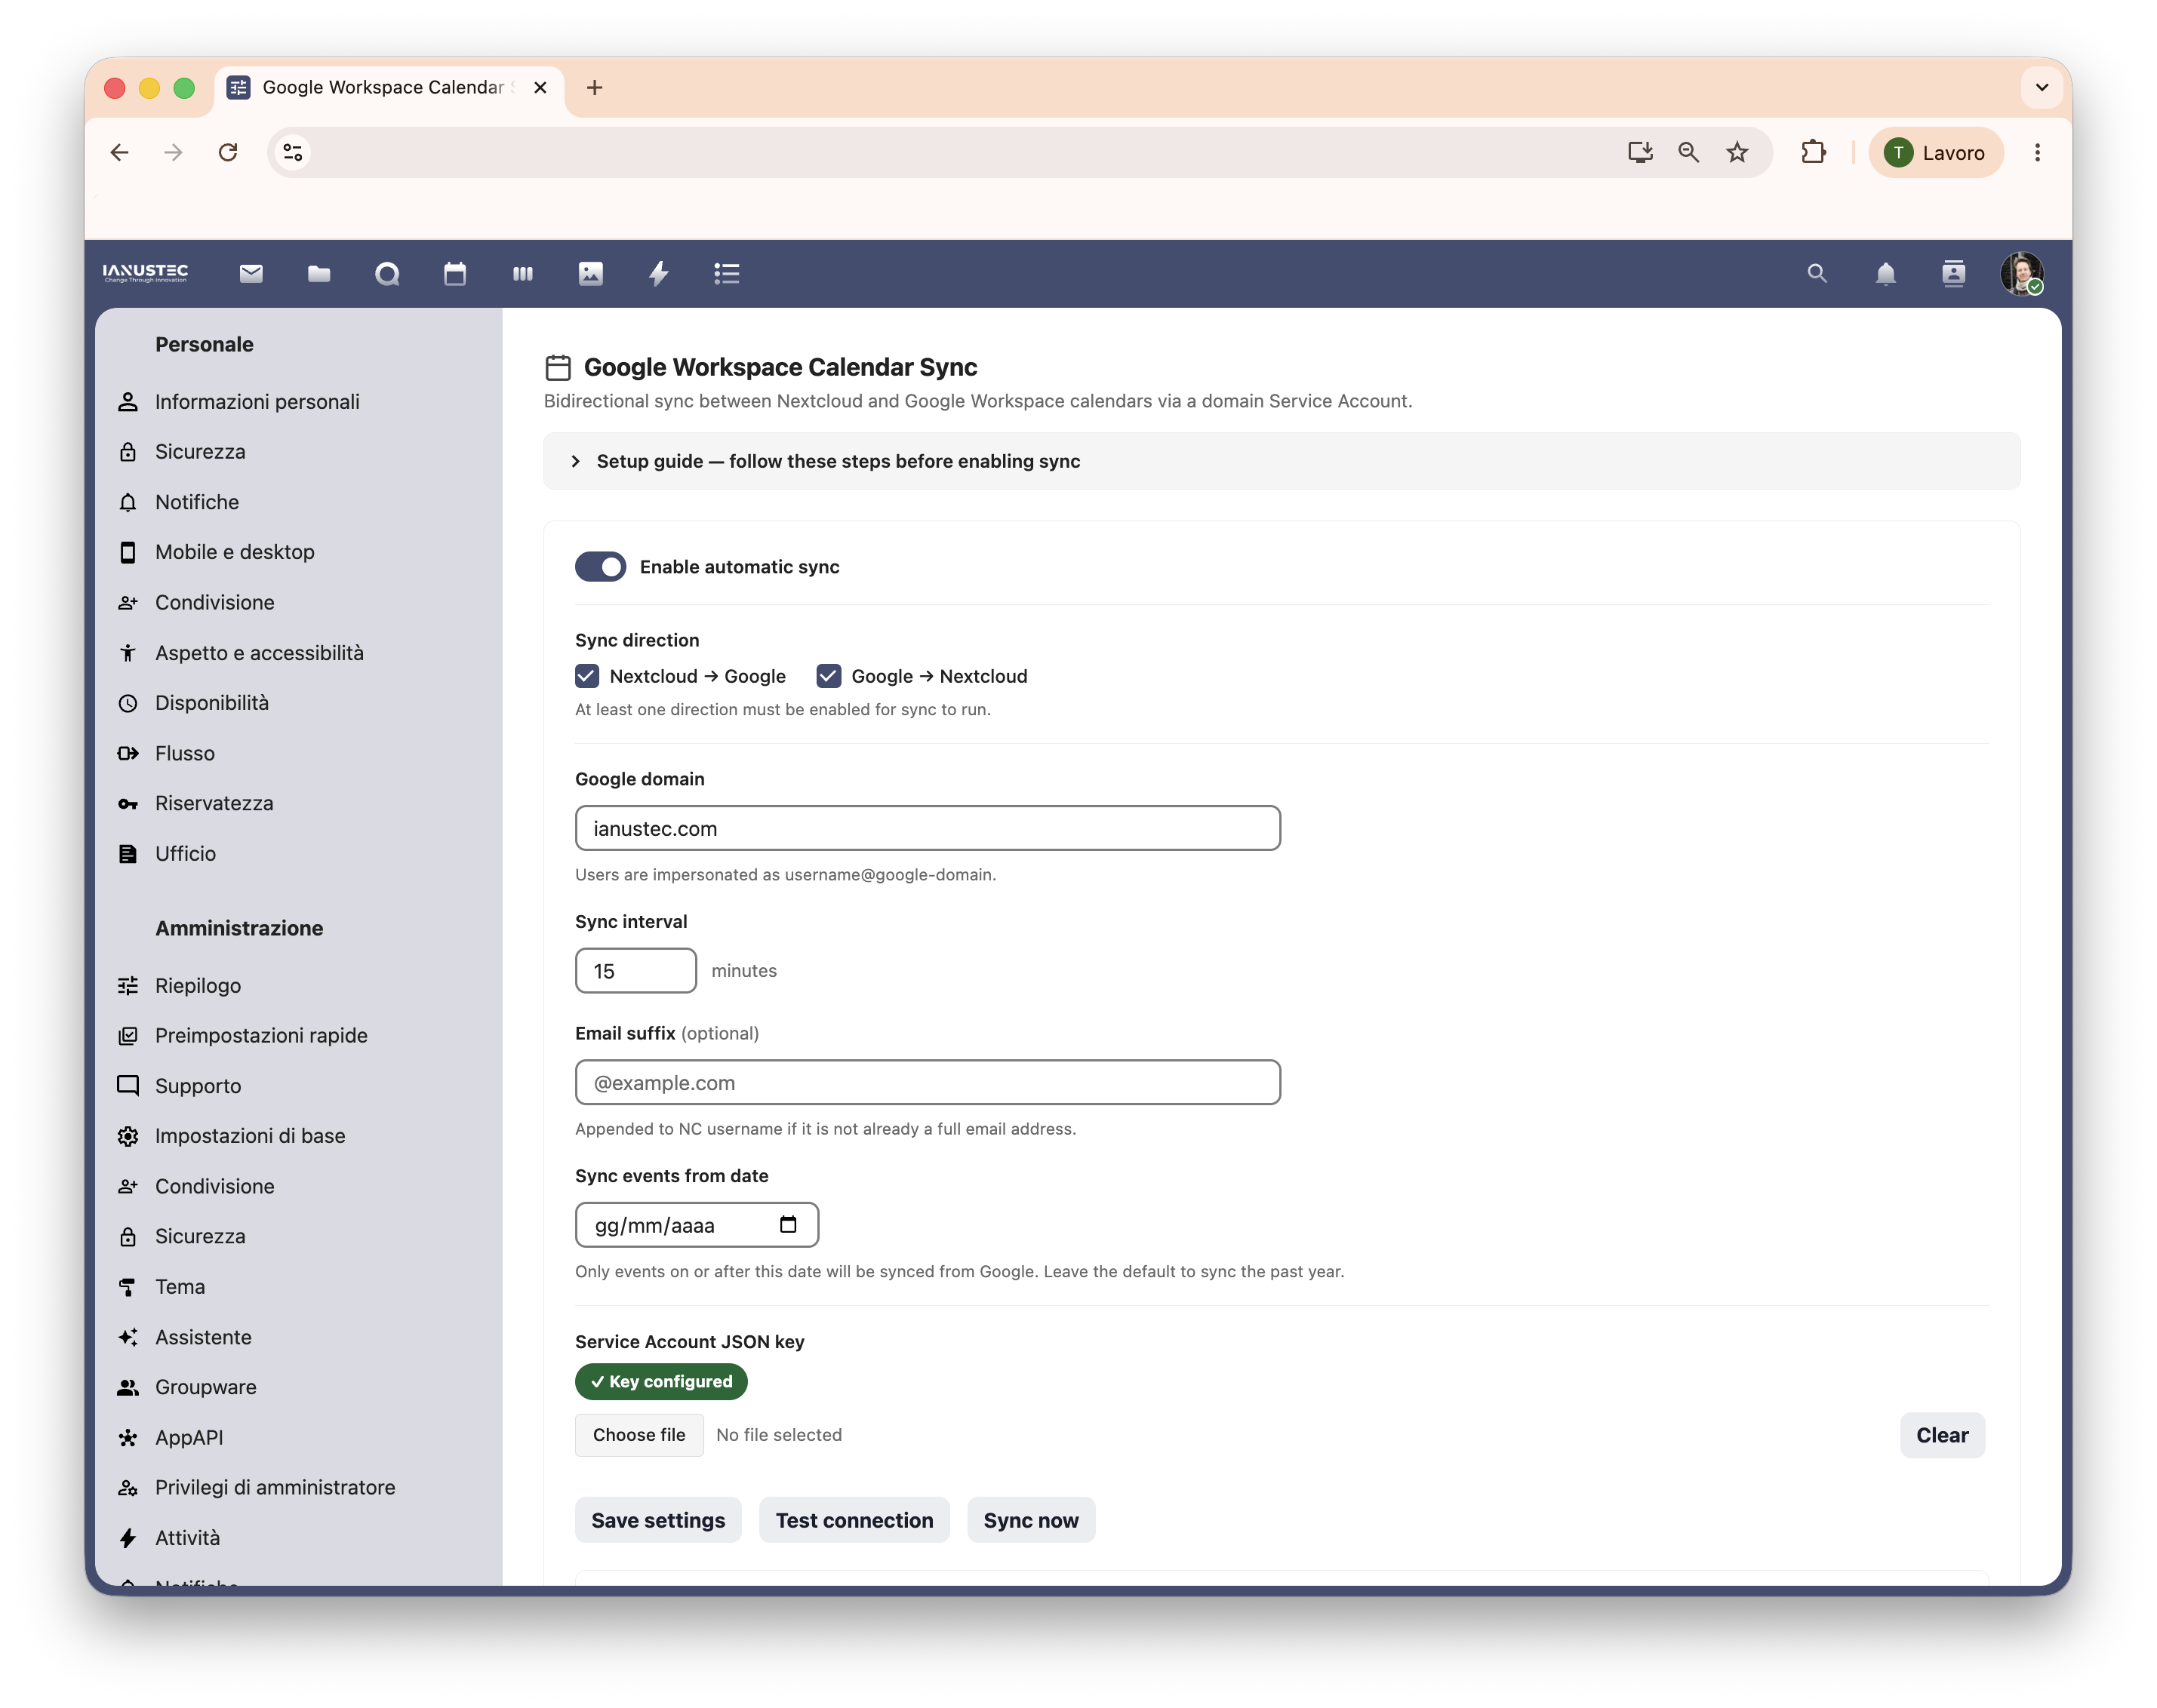Click the Ianustec logo
Screen dimensions: 2157x1708
pos(146,272)
